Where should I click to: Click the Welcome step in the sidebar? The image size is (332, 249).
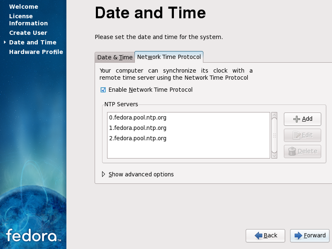tap(24, 7)
